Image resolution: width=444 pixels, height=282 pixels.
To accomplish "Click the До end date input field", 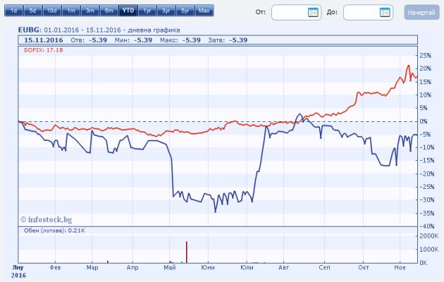I will coord(368,13).
